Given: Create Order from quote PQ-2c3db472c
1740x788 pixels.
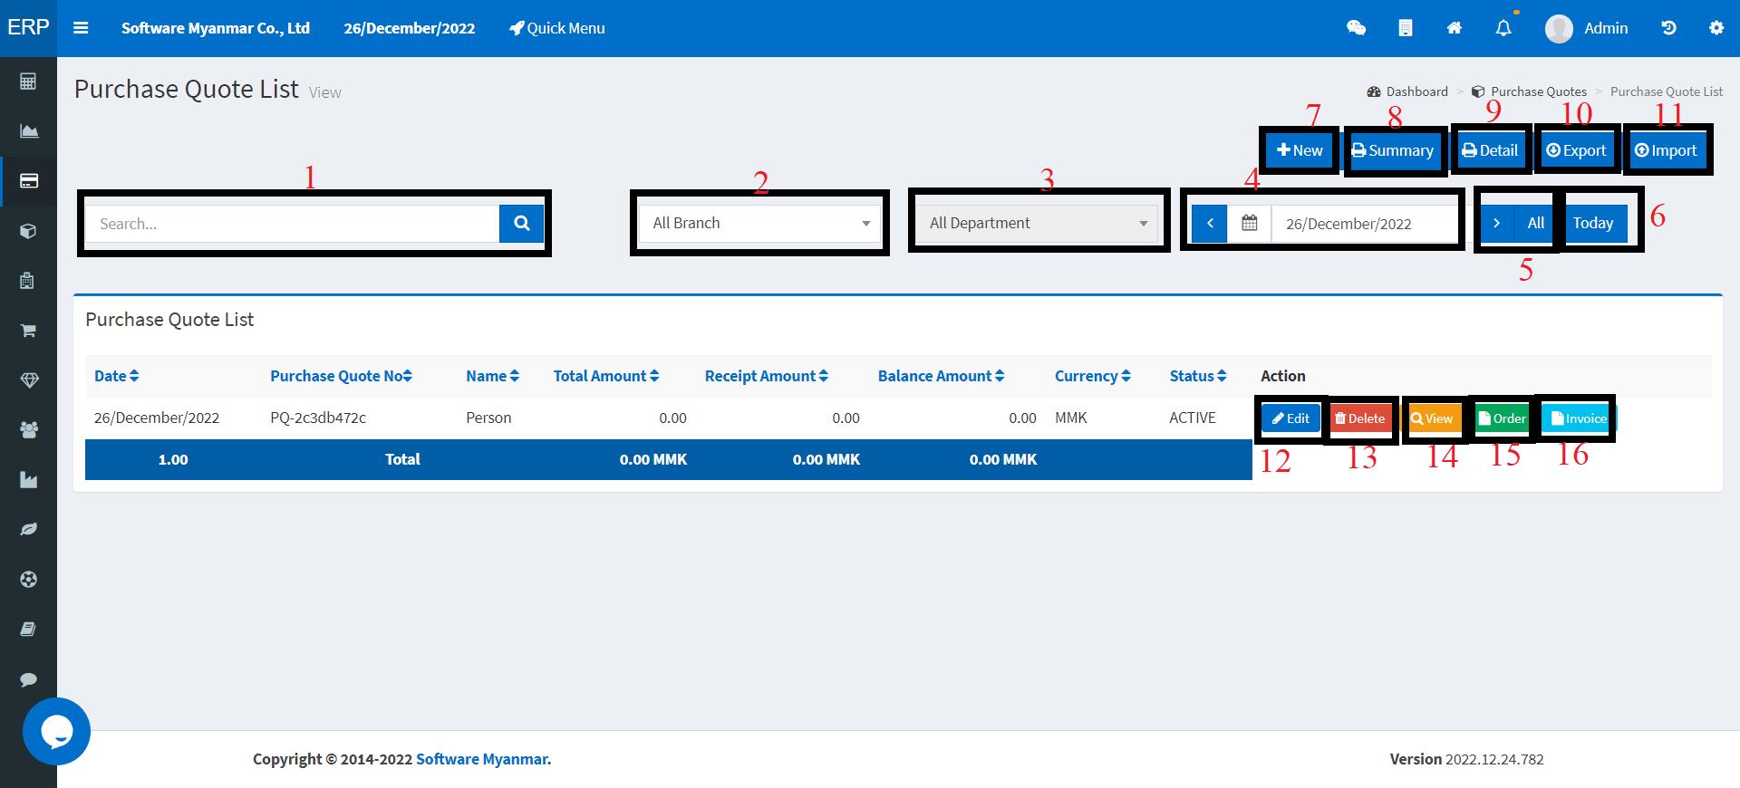Looking at the screenshot, I should (x=1502, y=418).
